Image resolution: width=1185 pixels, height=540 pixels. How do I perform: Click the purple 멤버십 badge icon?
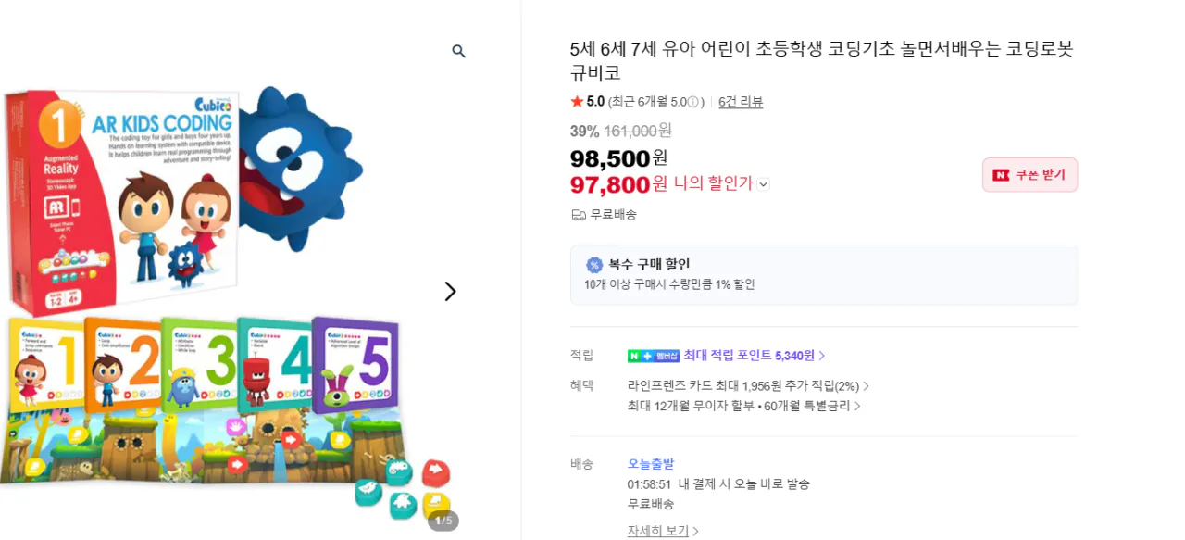pos(667,356)
